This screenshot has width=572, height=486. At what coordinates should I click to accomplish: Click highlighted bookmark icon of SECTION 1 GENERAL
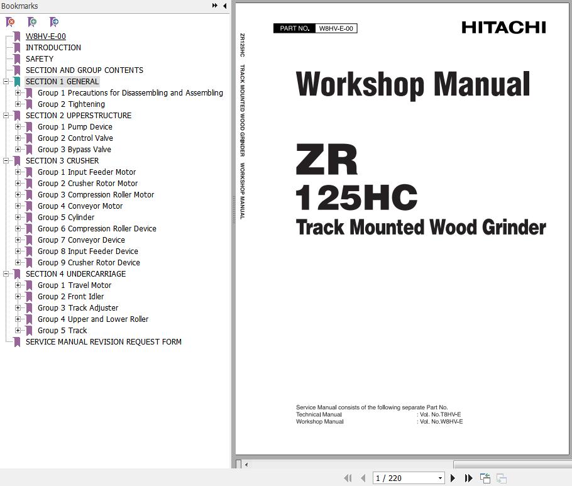(17, 82)
